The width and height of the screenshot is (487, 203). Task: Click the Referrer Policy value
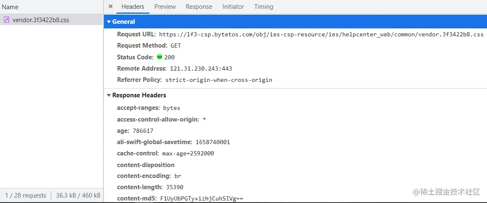click(x=219, y=80)
